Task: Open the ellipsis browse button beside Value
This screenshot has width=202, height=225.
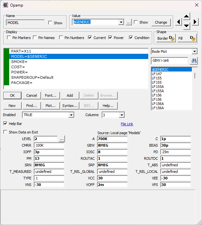Action: [129, 22]
